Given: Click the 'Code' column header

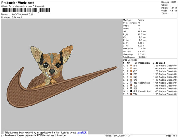Looking at the screenshot, I should click(x=155, y=63).
